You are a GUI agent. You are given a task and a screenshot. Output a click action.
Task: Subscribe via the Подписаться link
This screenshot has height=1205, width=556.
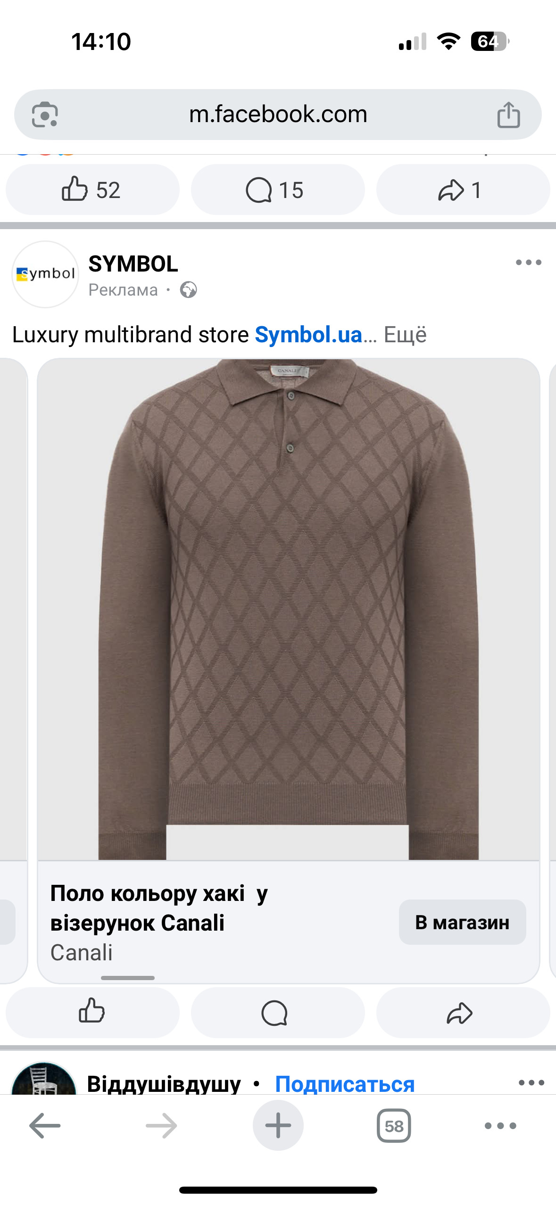[x=345, y=1083]
